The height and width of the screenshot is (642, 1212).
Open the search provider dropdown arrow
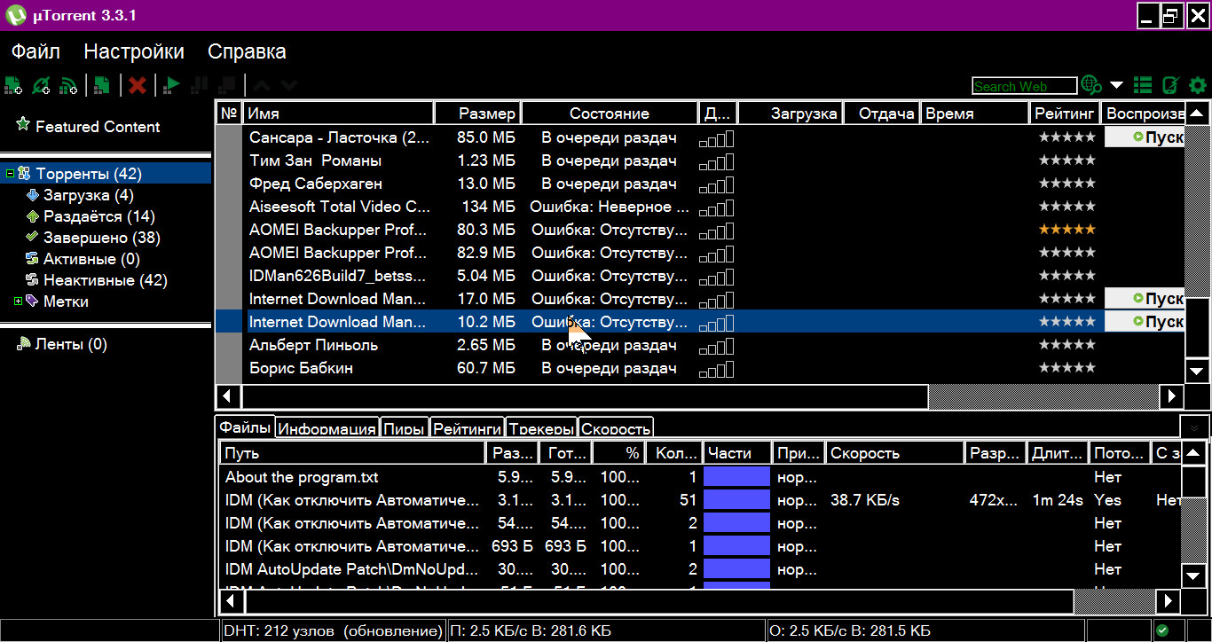tap(1117, 85)
